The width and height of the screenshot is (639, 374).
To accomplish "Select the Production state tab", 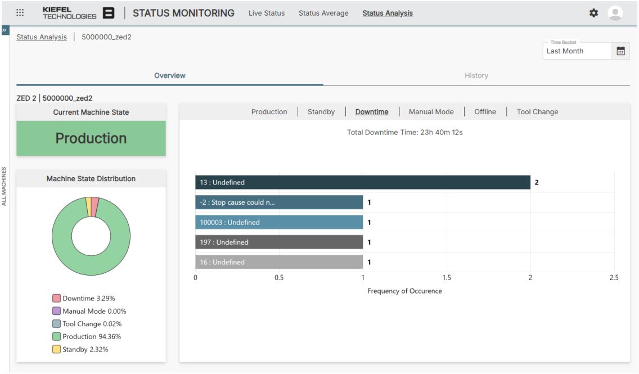I will 269,111.
